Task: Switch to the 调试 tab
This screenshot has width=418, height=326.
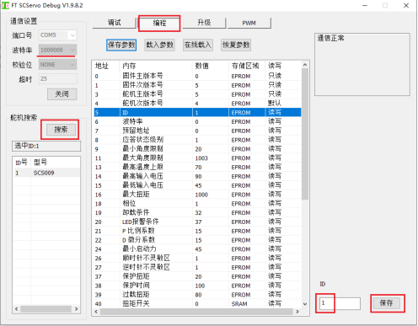Action: click(x=114, y=23)
